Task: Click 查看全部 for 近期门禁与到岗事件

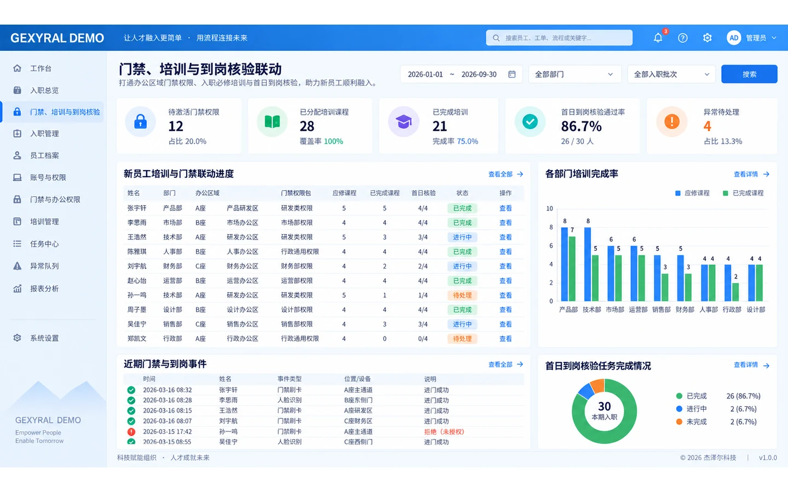Action: (506, 365)
